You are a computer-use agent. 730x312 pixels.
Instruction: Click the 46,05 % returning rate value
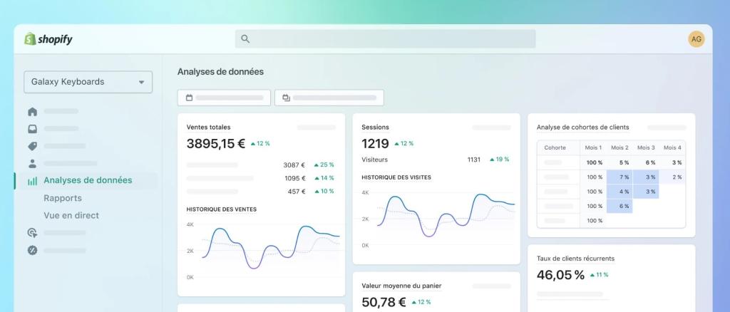(x=560, y=275)
